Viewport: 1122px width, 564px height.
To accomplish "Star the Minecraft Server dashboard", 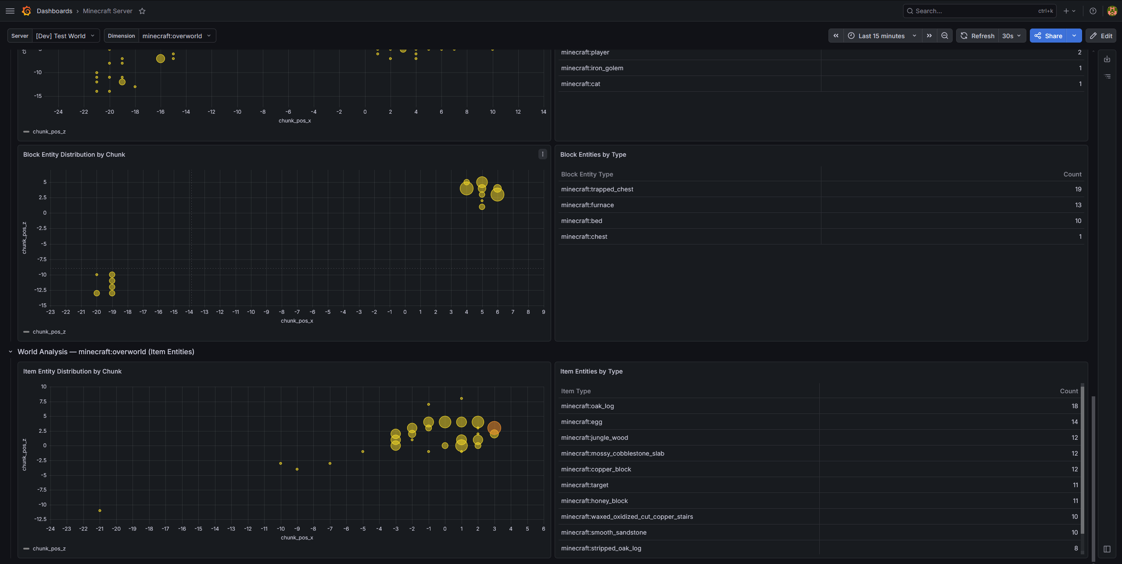I will [x=142, y=11].
